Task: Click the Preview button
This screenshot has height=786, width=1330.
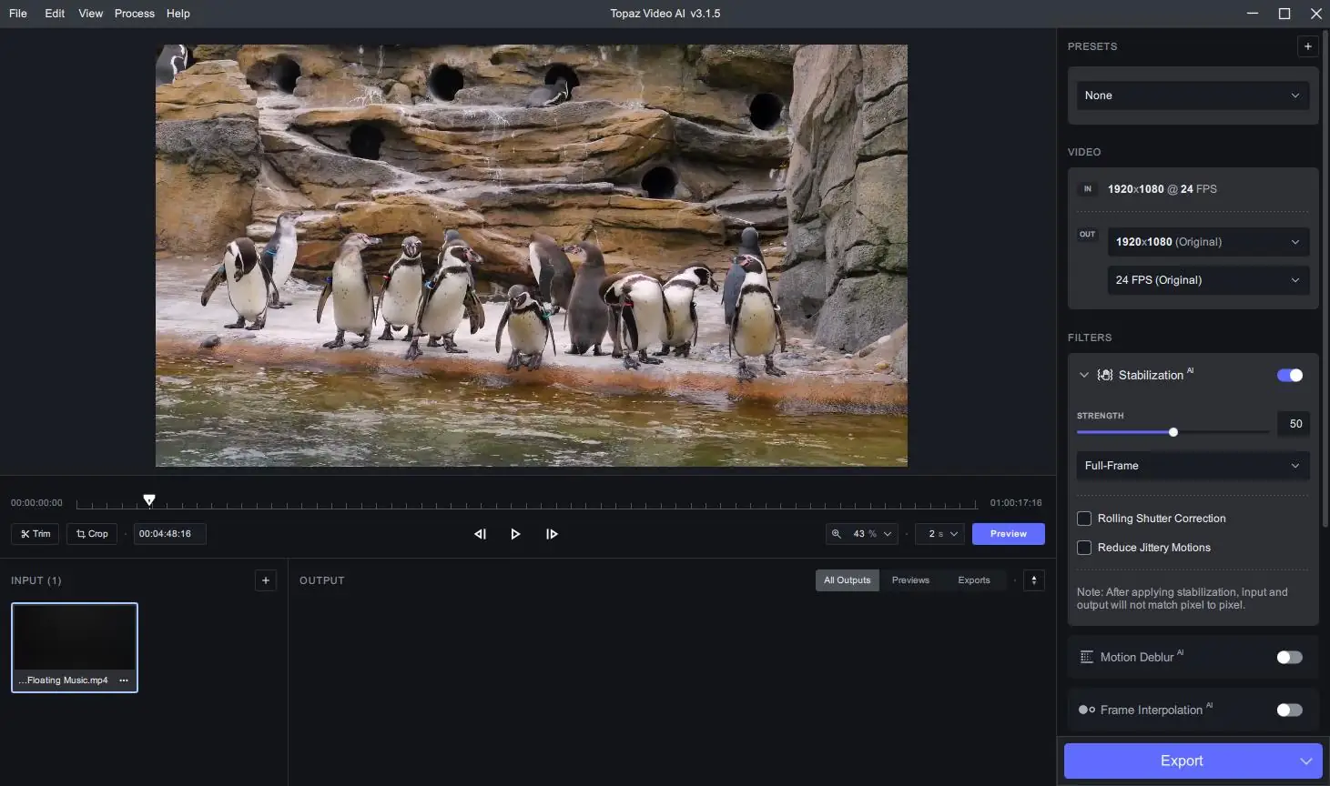Action: pos(1008,534)
